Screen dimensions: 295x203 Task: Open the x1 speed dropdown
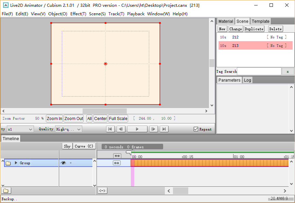[20, 129]
